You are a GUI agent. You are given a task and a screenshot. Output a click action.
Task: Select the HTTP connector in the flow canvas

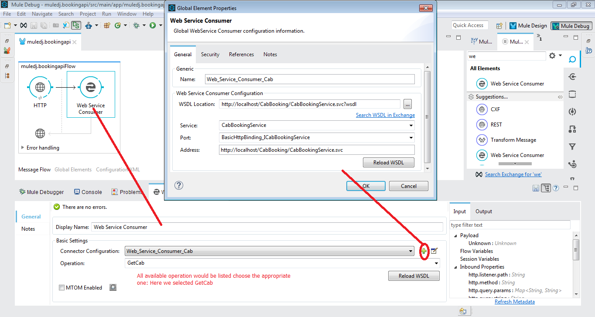tap(40, 87)
